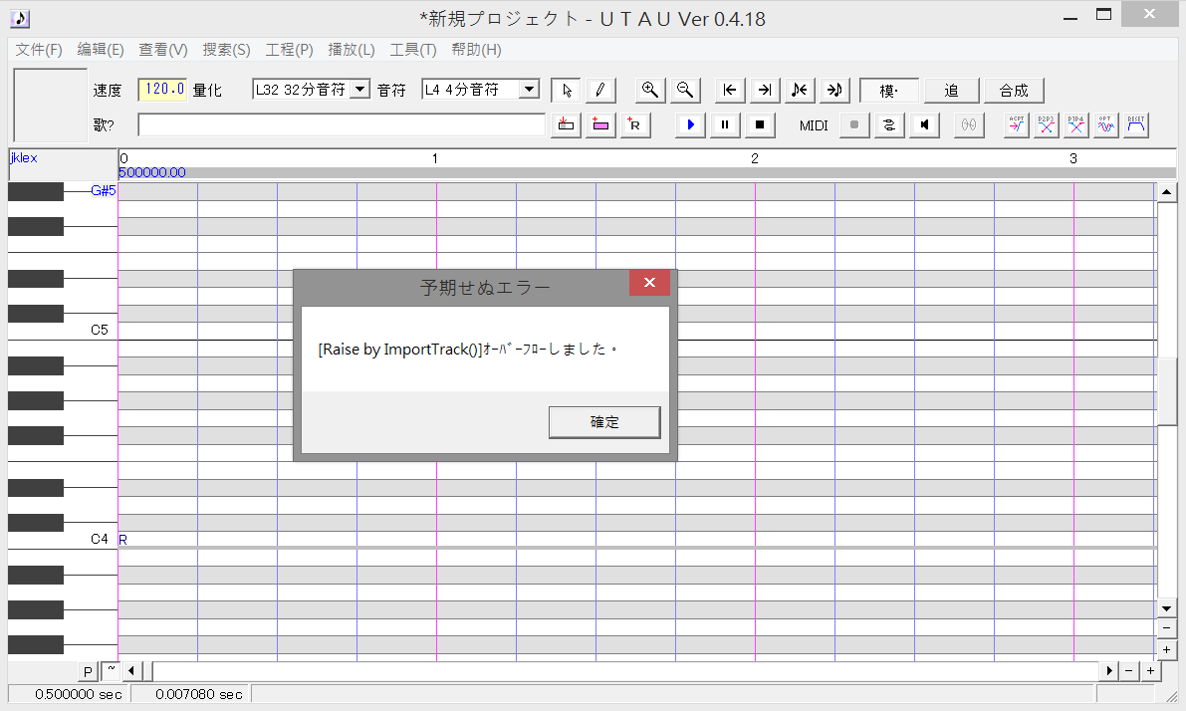Open the 工程(P) menu
The height and width of the screenshot is (711, 1186).
289,50
